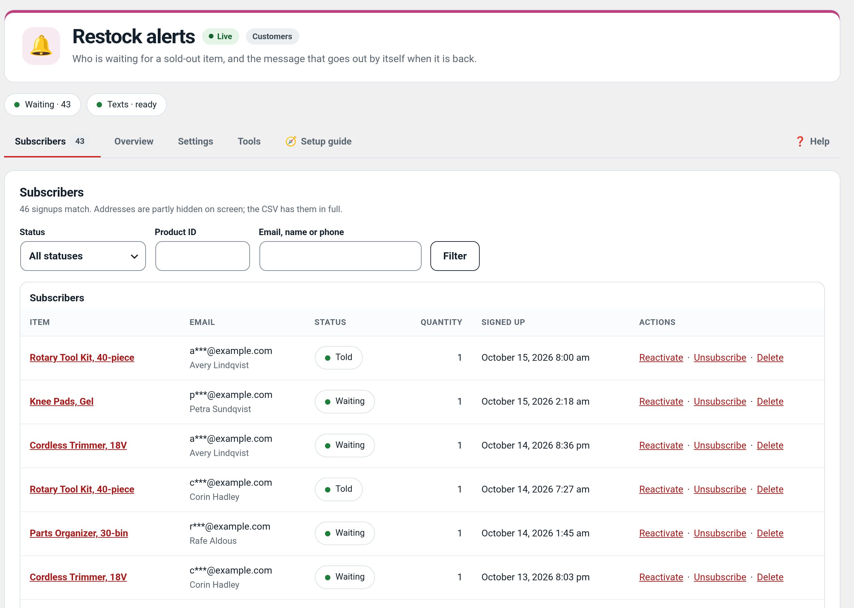Go to the Tools tab

249,141
